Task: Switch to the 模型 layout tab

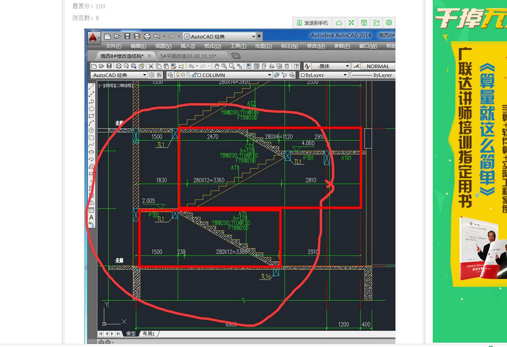Action: point(131,334)
